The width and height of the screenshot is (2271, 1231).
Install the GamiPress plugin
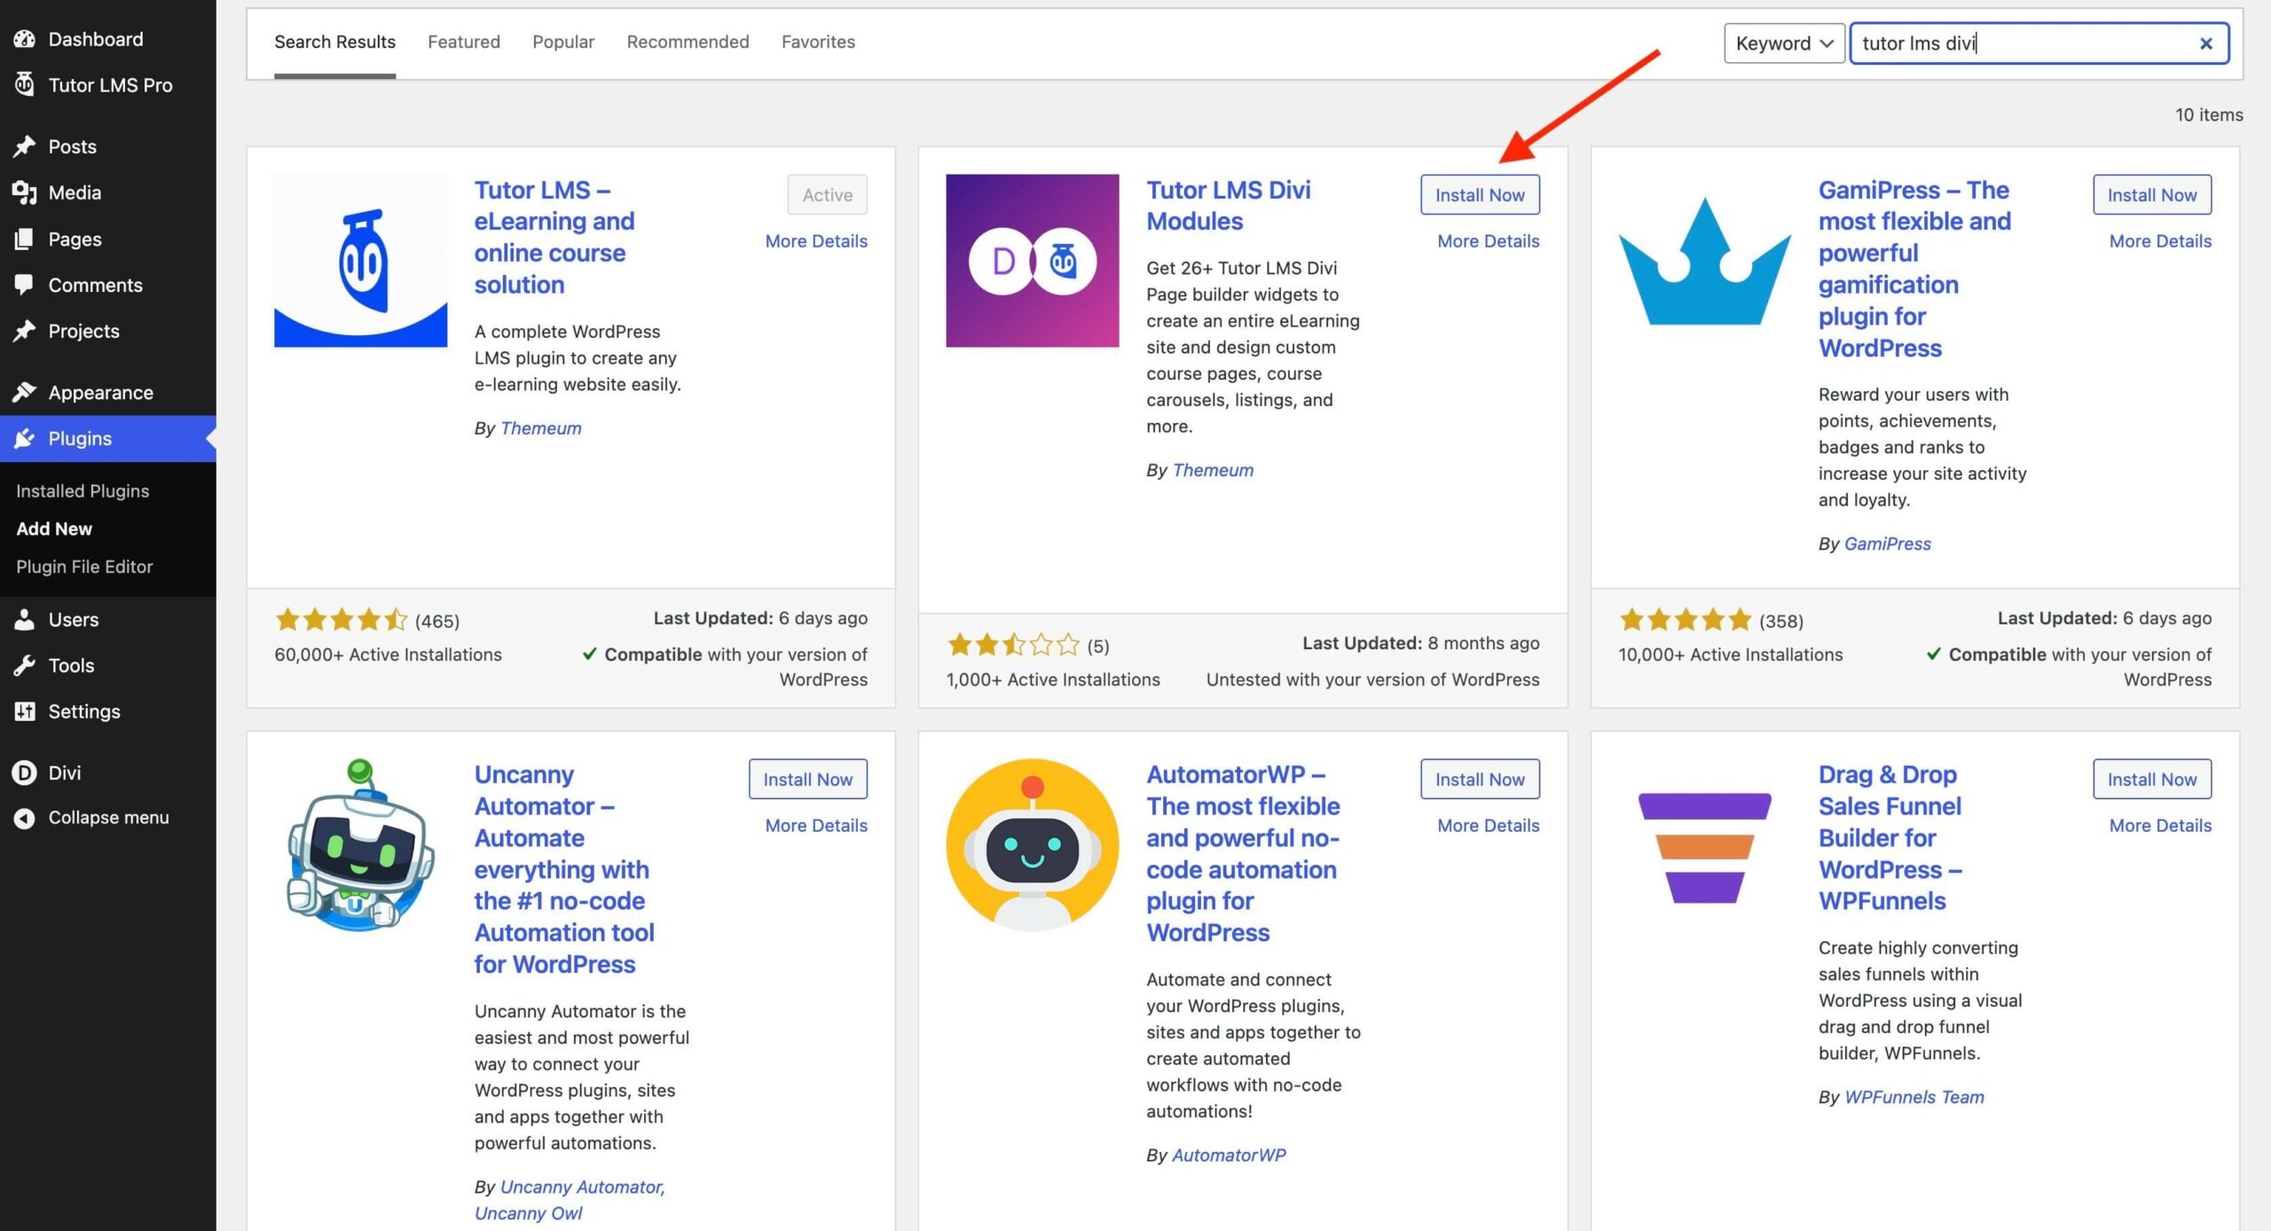2152,195
